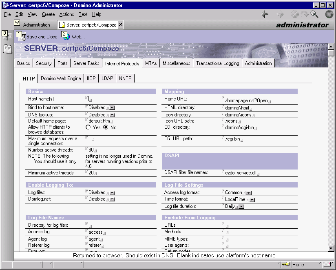
Task: Click the mail envelope icon in status bar
Action: (x=327, y=264)
